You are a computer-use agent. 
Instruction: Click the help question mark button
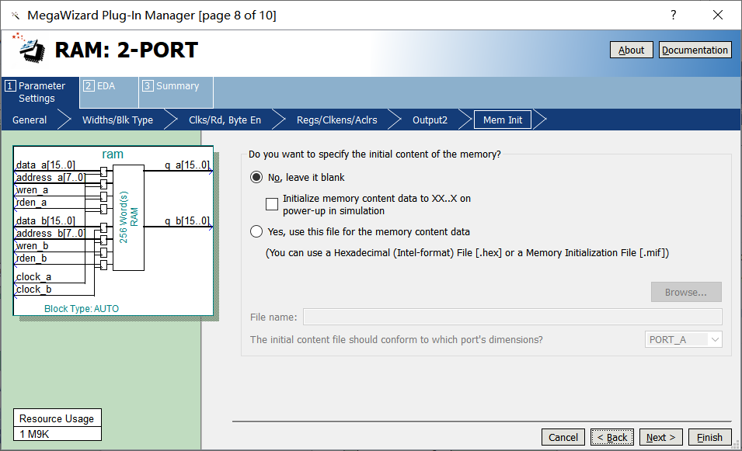[x=673, y=16]
